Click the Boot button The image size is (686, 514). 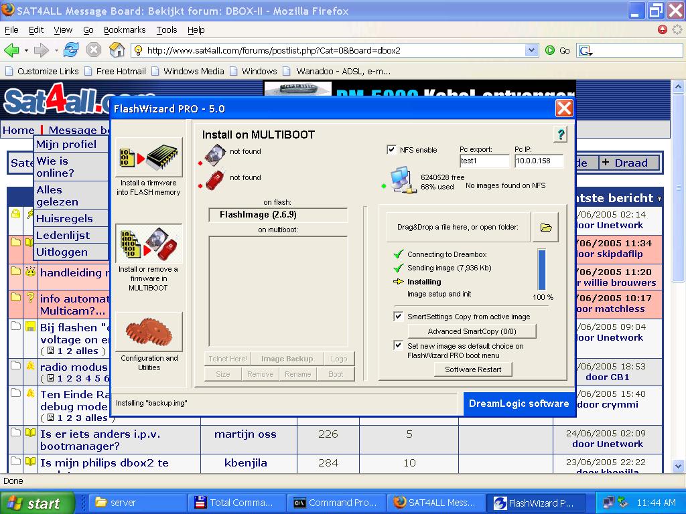pos(336,374)
